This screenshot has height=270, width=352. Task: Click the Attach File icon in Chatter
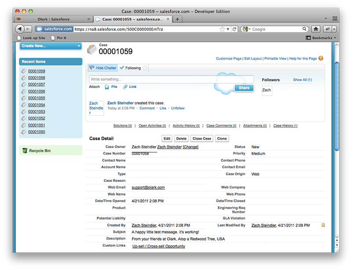pos(107,87)
